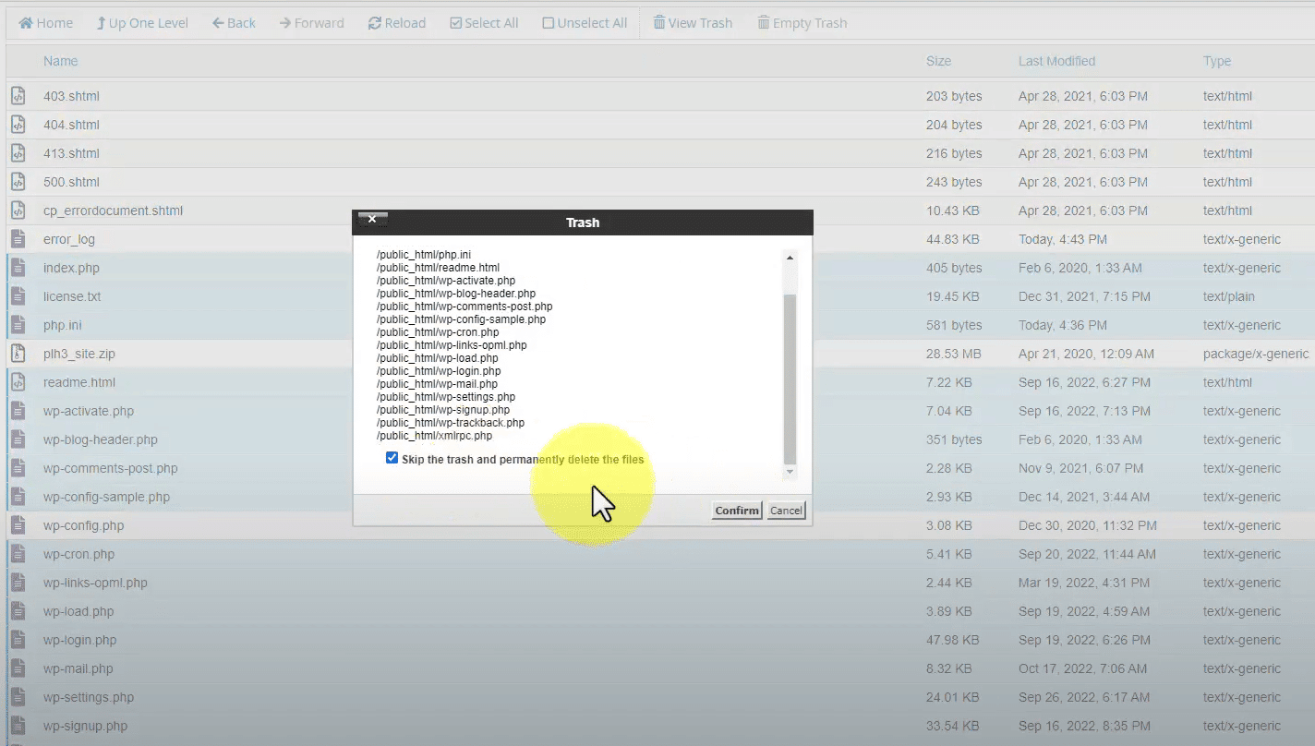Close the Trash dialog with X
This screenshot has width=1315, height=746.
[372, 220]
